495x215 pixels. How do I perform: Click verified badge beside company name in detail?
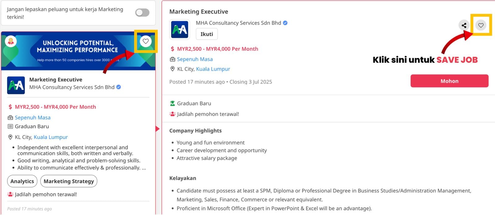[285, 23]
